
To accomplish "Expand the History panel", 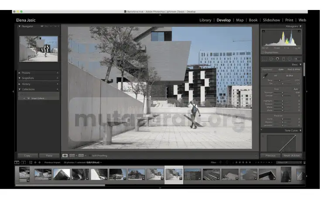I will pyautogui.click(x=26, y=84).
